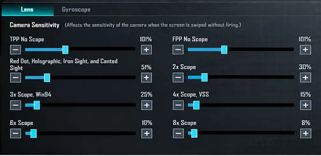Screen dimensions: 321x156
Task: Increase TPP No Scope sensitivity with plus
Action: click(146, 50)
